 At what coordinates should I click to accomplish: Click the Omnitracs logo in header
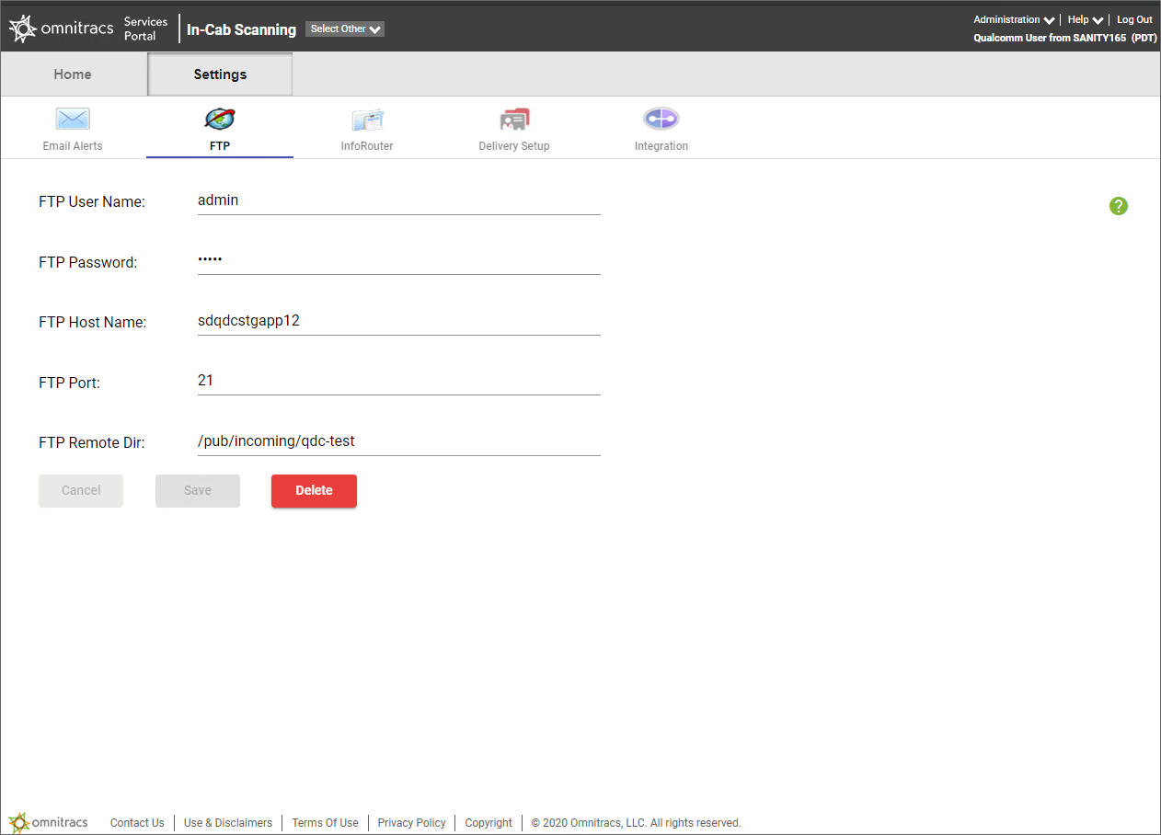click(x=62, y=29)
